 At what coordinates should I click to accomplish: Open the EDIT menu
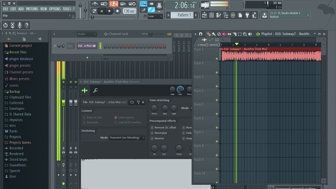pos(13,9)
